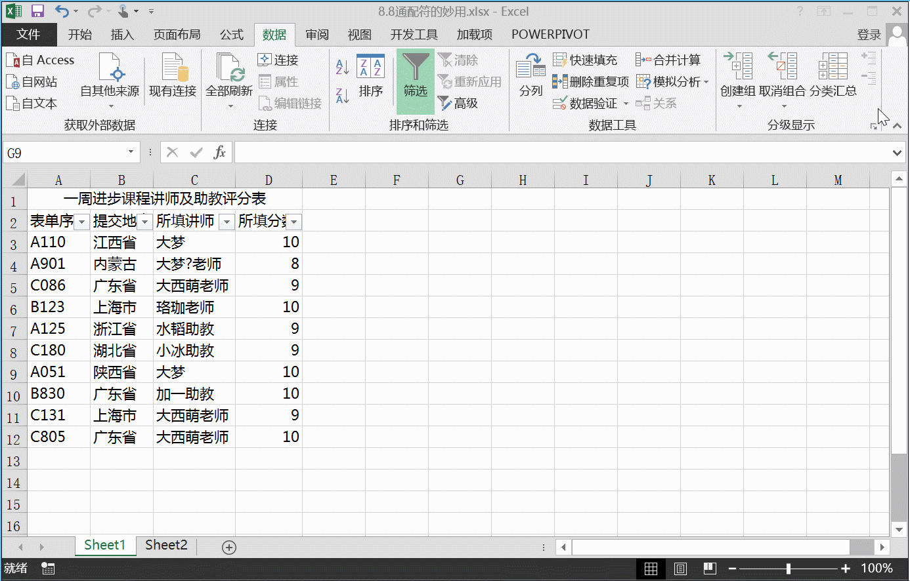Switch to the 开始 ribbon tab
Image resolution: width=910 pixels, height=581 pixels.
pos(79,34)
